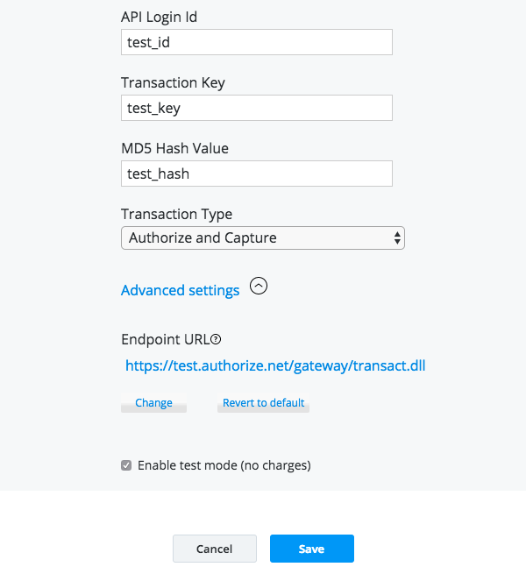The width and height of the screenshot is (526, 574).
Task: Click the 'Endpoint URL' label text
Action: pyautogui.click(x=164, y=339)
